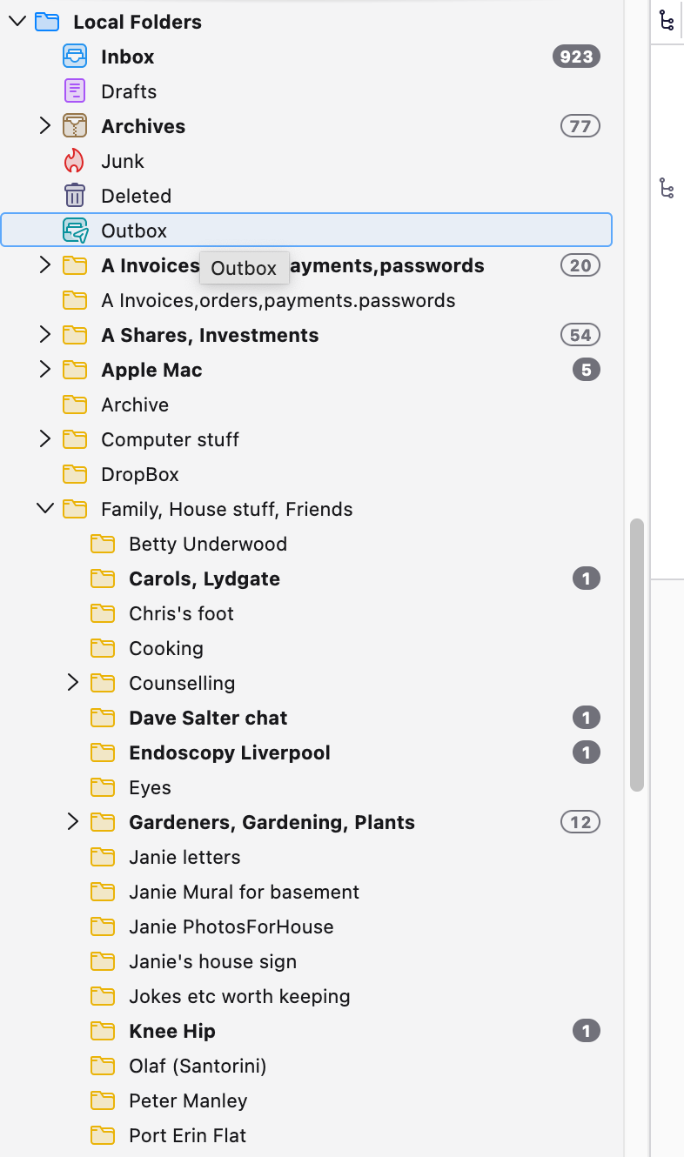This screenshot has height=1157, width=684.
Task: Click the Local Folders account icon
Action: pyautogui.click(x=47, y=22)
